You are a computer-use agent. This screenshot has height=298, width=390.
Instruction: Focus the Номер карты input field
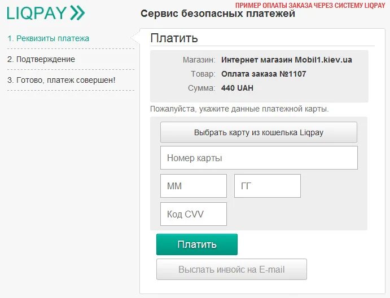(x=259, y=158)
